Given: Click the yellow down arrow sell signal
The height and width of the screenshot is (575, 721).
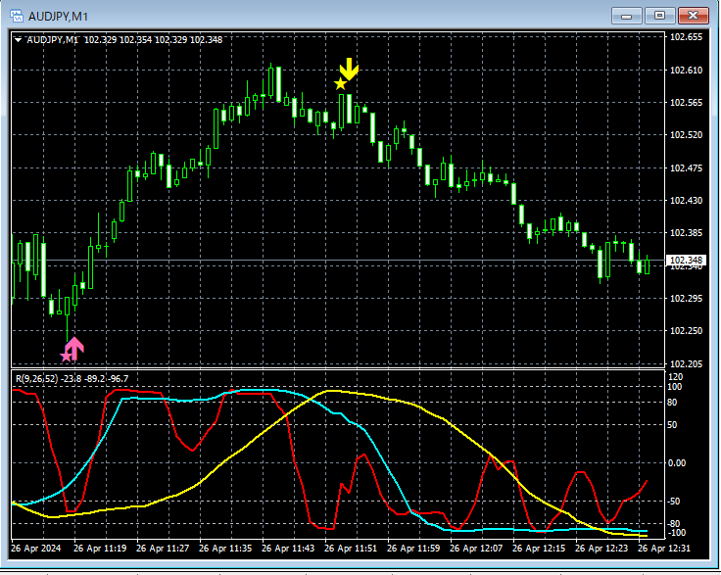Looking at the screenshot, I should pos(350,70).
